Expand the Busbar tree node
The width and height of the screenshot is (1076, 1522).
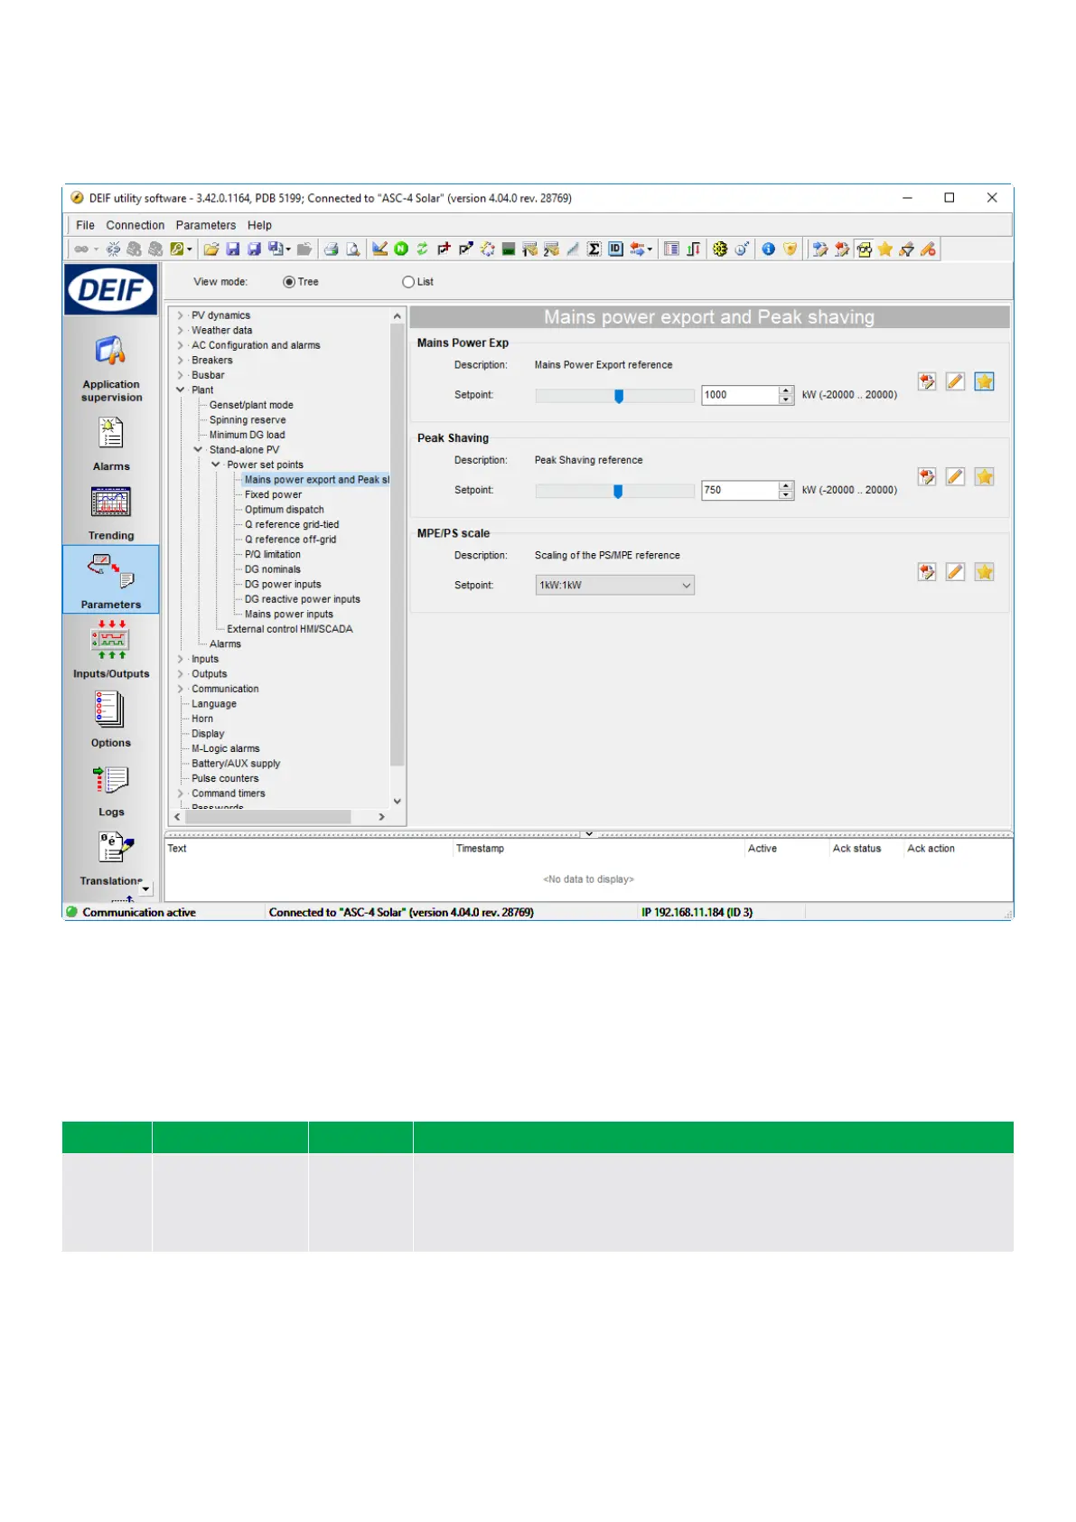(180, 375)
